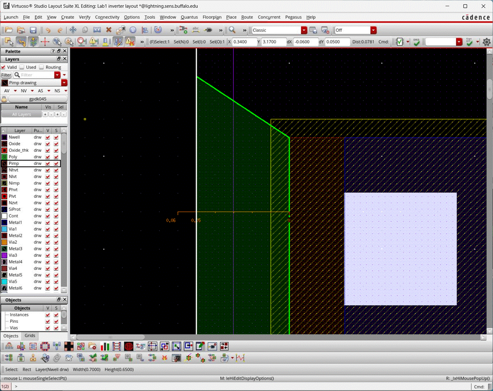Uncheck the Routing checkbox in Layers panel
The height and width of the screenshot is (391, 493).
pos(41,67)
